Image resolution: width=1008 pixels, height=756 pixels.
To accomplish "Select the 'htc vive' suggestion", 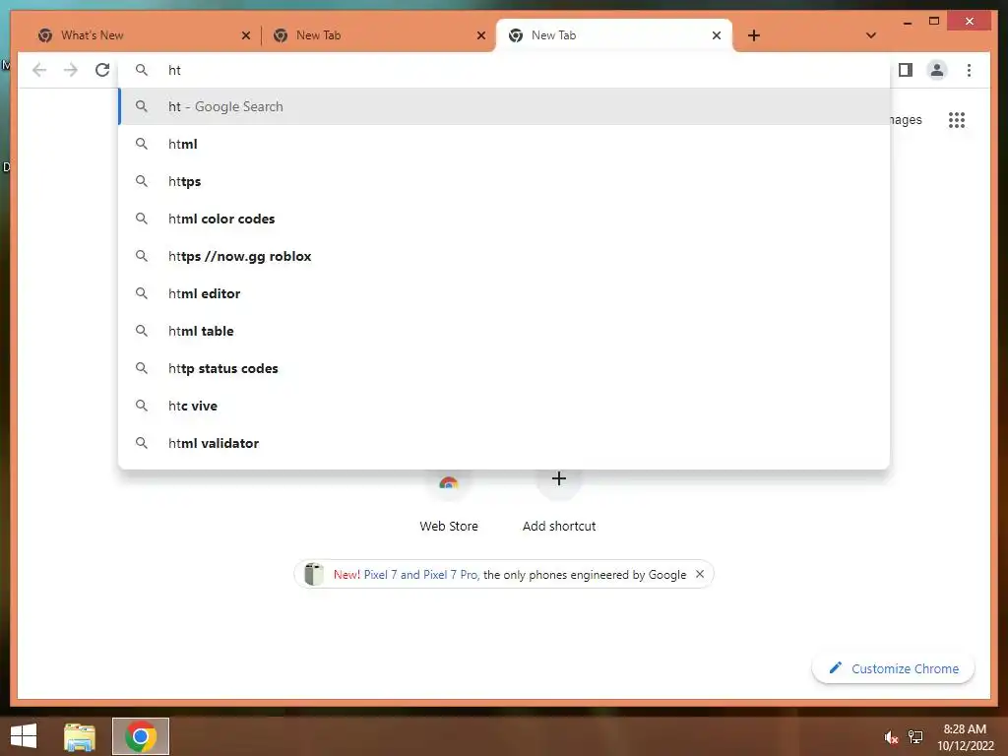I will click(x=505, y=406).
